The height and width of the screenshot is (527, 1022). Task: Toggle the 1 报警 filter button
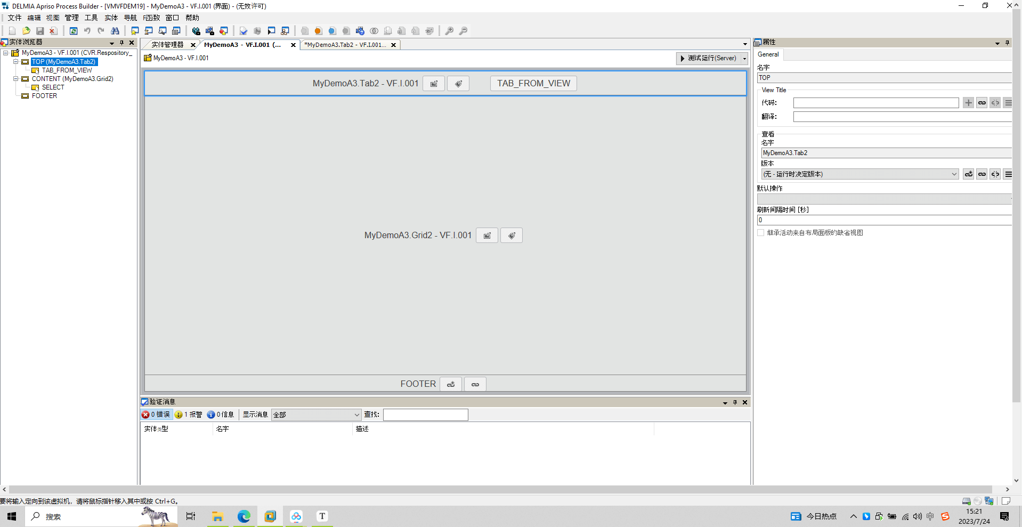coord(189,415)
